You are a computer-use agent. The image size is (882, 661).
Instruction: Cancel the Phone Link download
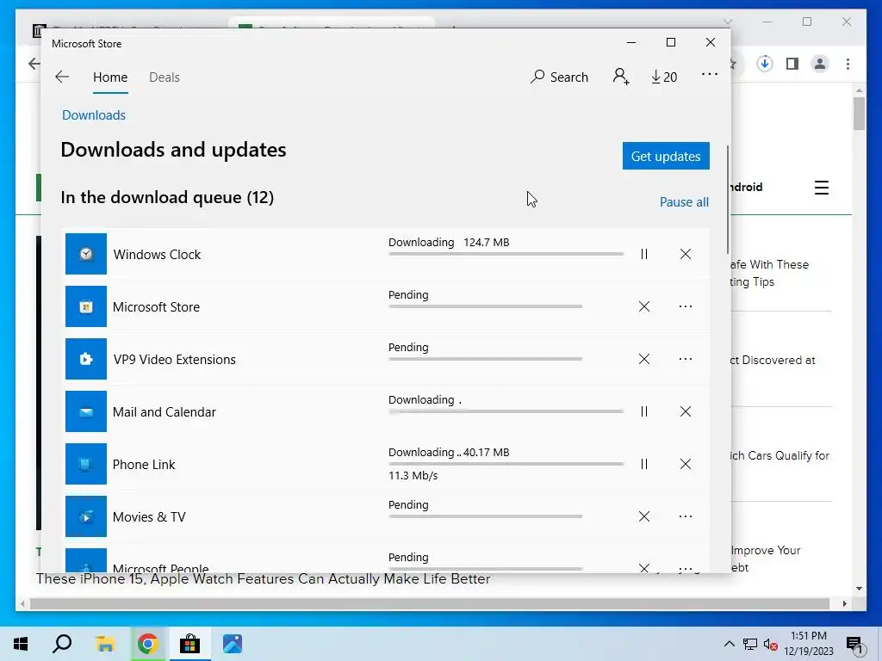click(685, 464)
